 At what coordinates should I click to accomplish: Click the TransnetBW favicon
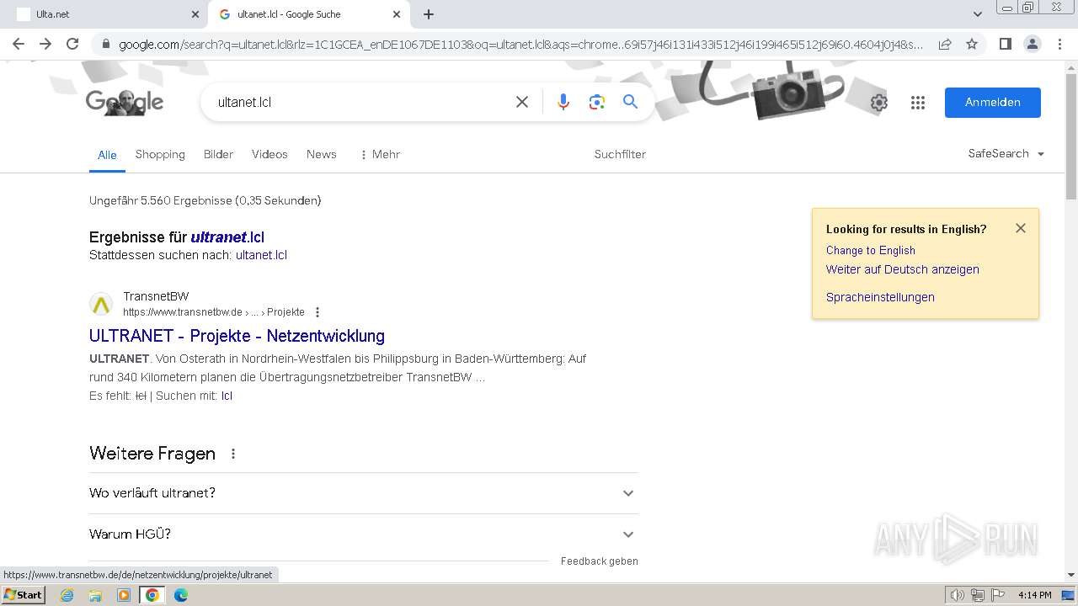[101, 304]
